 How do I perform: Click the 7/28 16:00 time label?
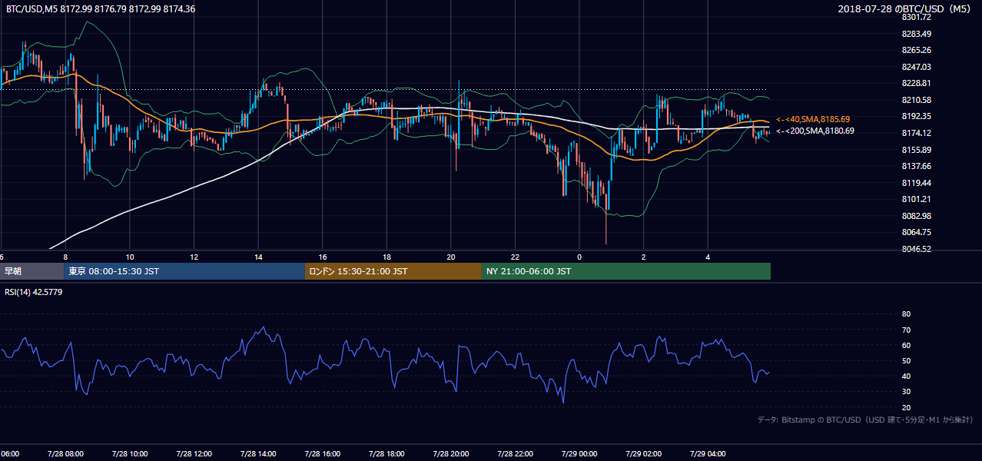pyautogui.click(x=321, y=454)
